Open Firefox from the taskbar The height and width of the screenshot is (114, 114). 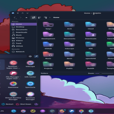point(62,111)
